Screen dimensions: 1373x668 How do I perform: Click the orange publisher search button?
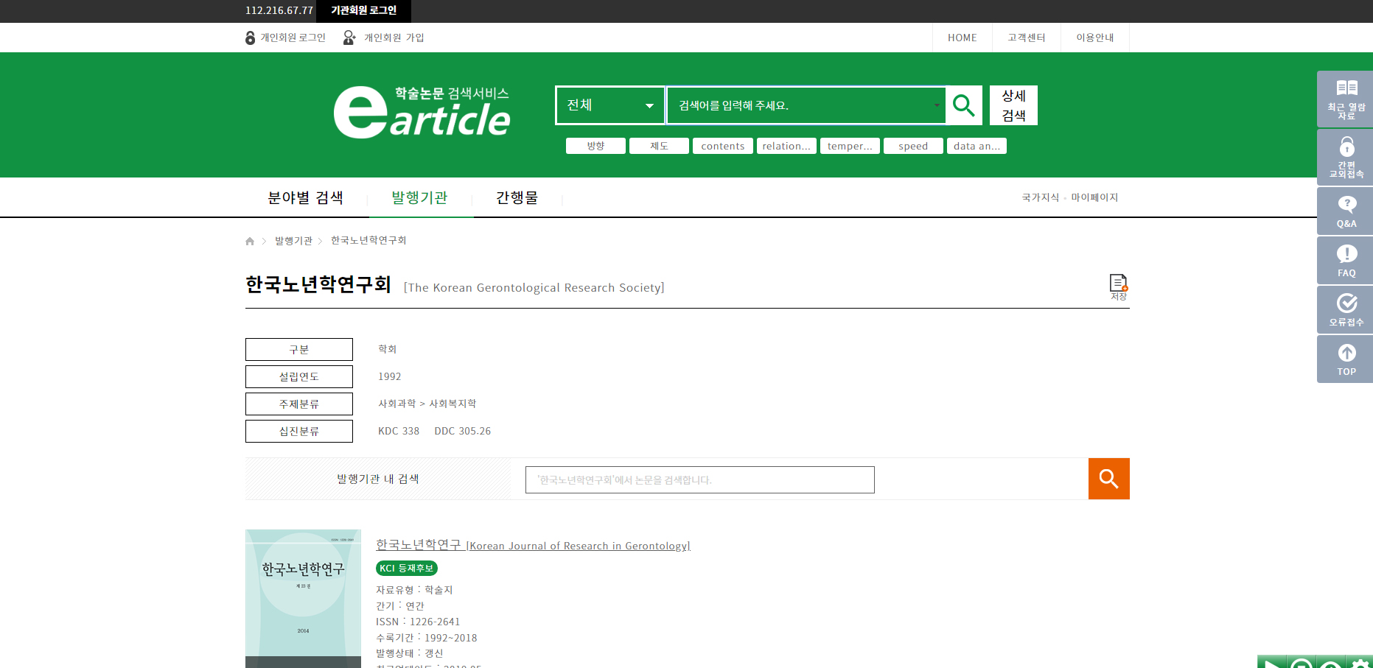click(x=1108, y=479)
